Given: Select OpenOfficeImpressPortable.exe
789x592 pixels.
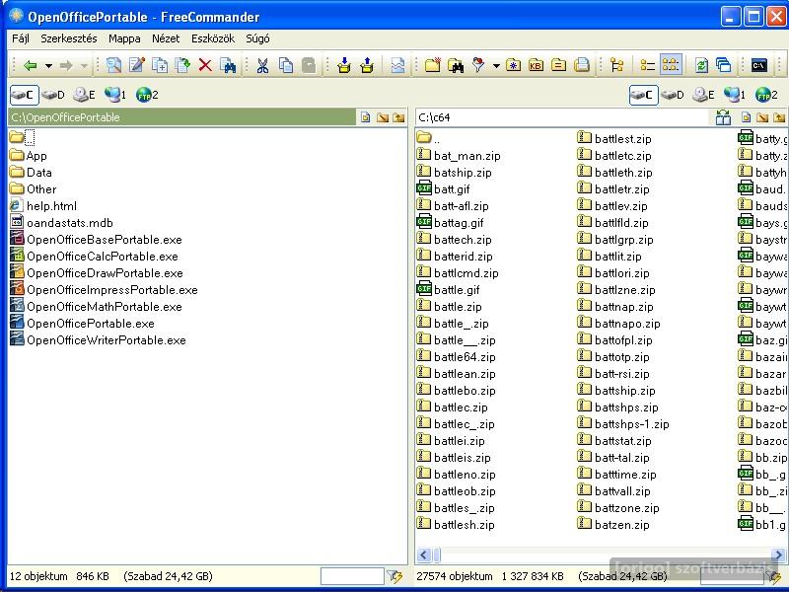Looking at the screenshot, I should point(104,290).
